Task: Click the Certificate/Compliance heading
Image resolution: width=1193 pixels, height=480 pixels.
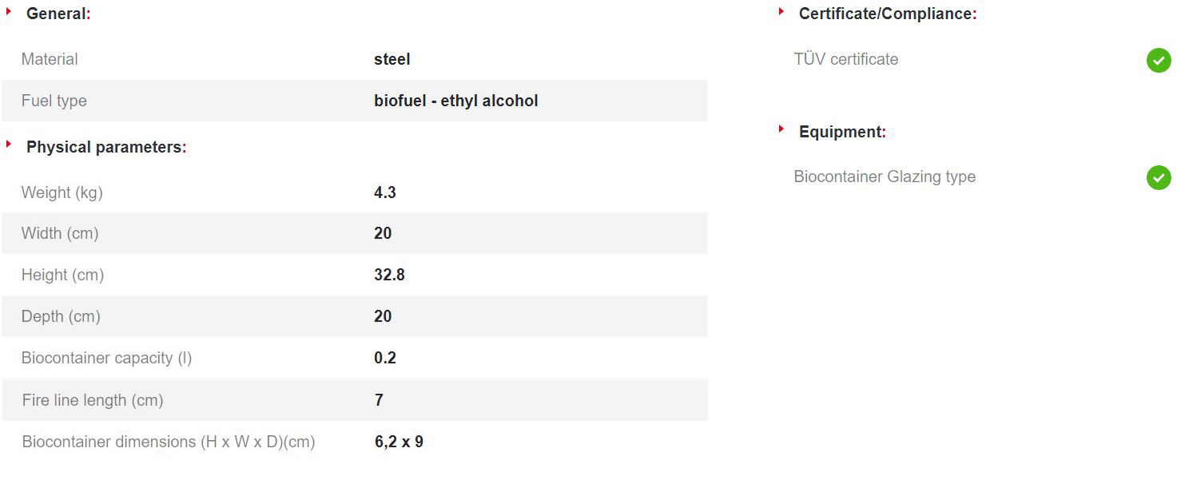Action: click(x=887, y=14)
